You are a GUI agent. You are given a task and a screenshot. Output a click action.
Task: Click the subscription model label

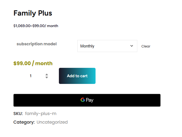pyautogui.click(x=37, y=44)
